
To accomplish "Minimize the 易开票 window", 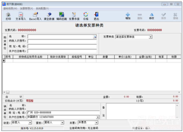I will click(165, 4).
